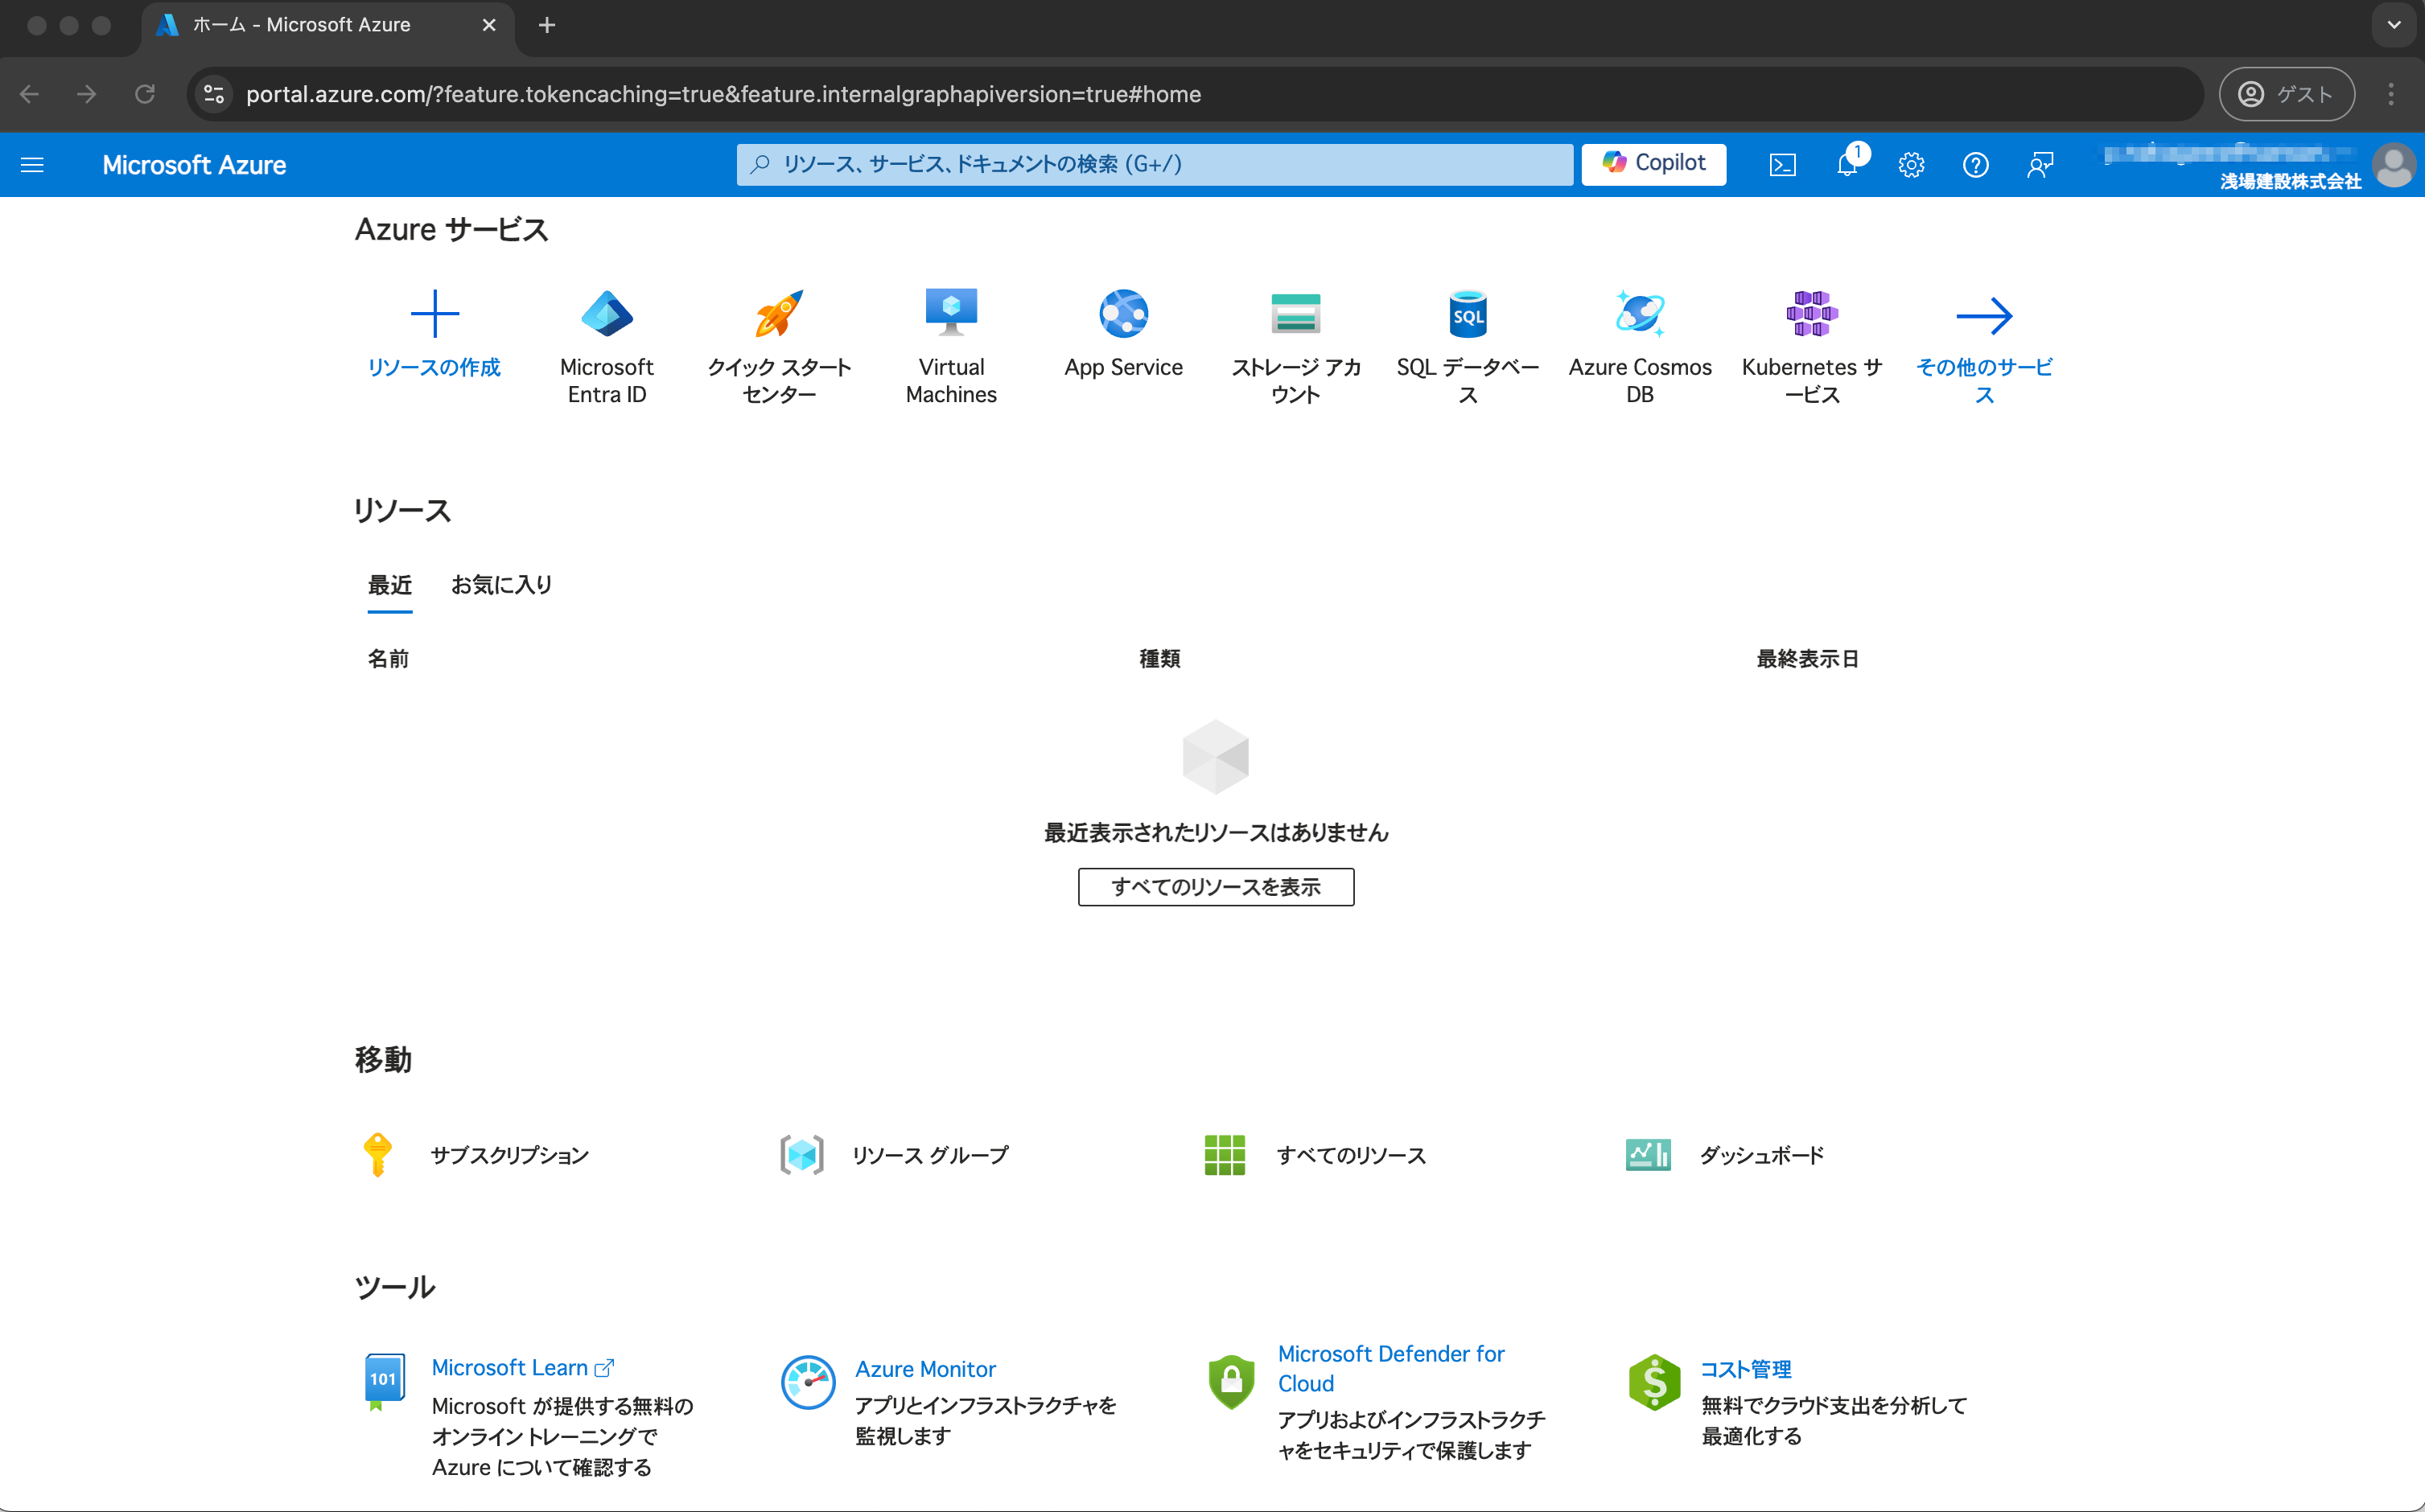Open the すべてのリソース grid icon

pyautogui.click(x=1225, y=1155)
